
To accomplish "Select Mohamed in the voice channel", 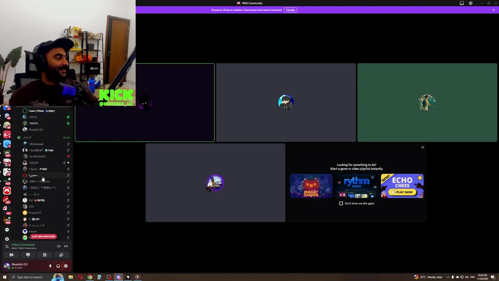I will pyautogui.click(x=46, y=144).
